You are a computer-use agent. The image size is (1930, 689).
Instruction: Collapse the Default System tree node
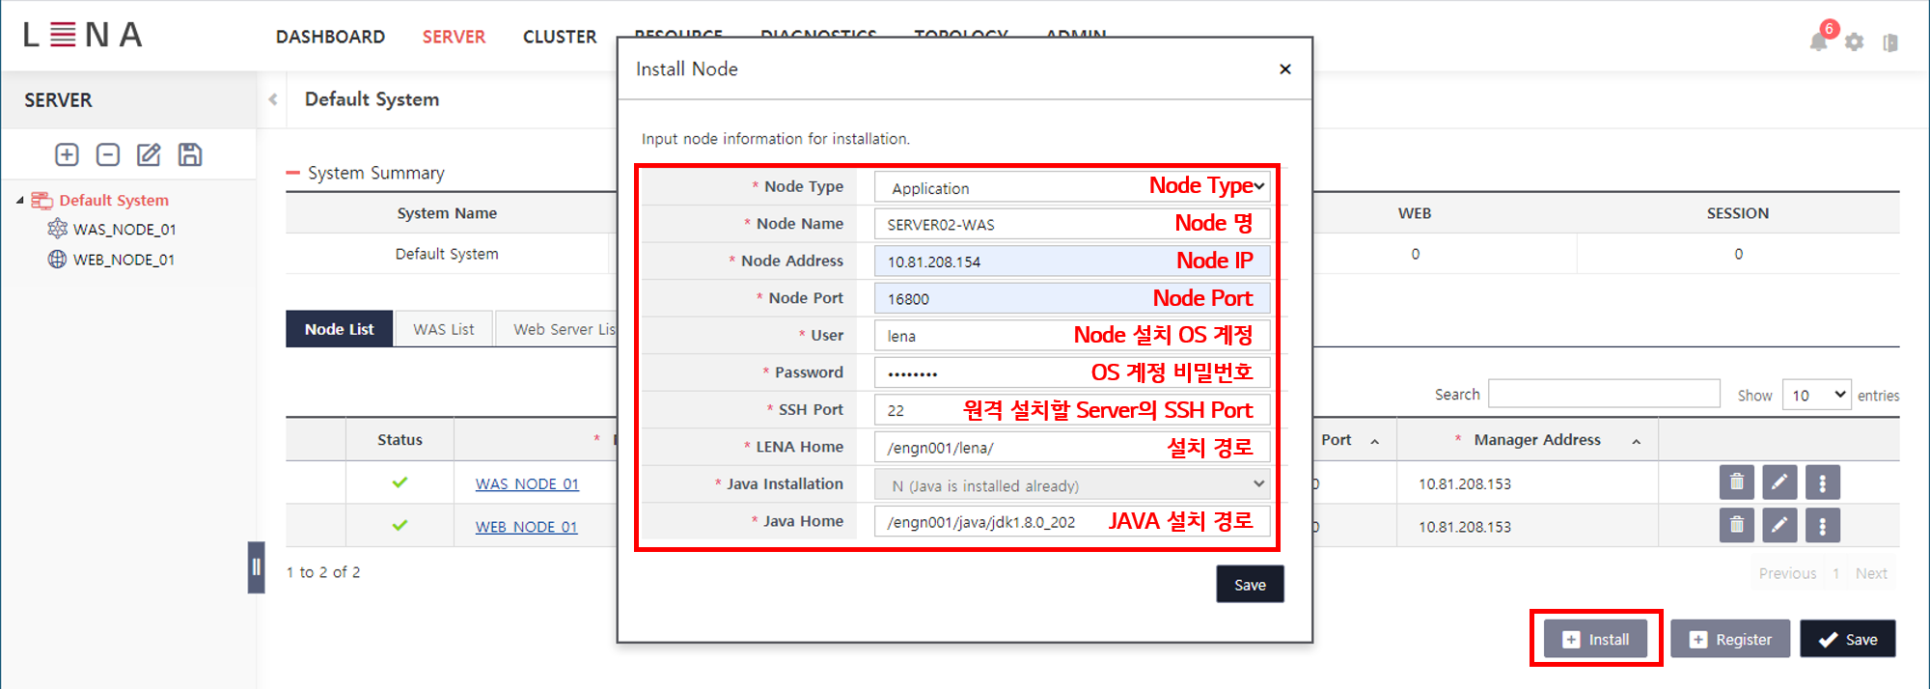[x=20, y=201]
